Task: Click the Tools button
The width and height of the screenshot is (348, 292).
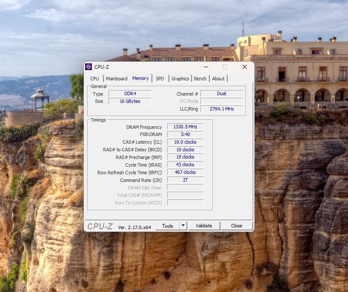Action: pos(168,226)
